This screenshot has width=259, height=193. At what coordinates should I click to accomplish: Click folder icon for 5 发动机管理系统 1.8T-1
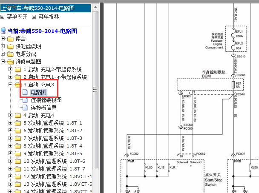tap(18, 123)
